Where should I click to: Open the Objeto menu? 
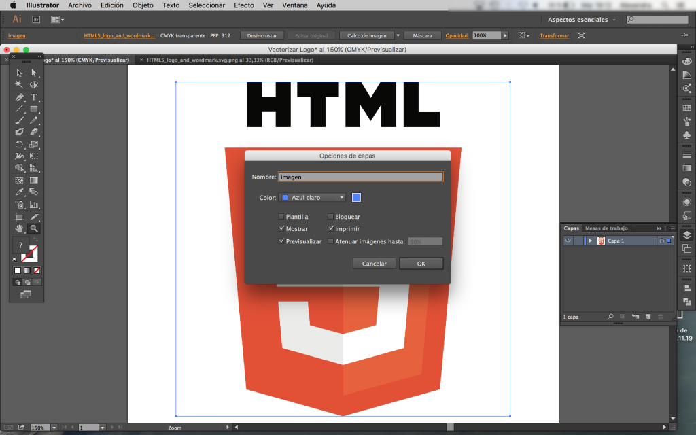coord(143,5)
